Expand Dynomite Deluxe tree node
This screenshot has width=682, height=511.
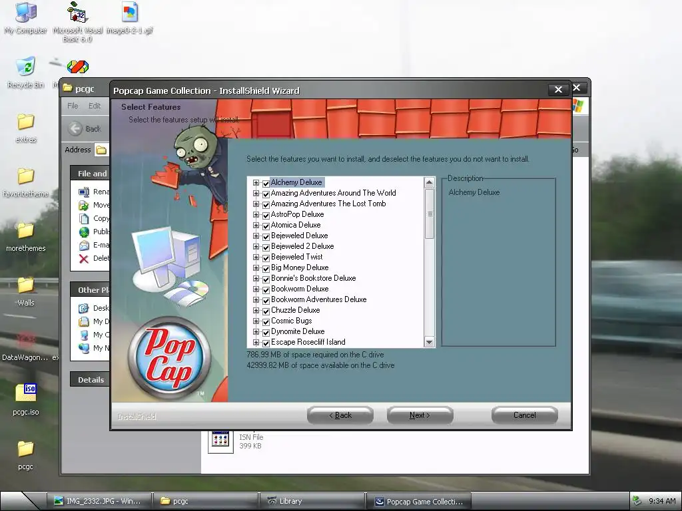pyautogui.click(x=256, y=332)
